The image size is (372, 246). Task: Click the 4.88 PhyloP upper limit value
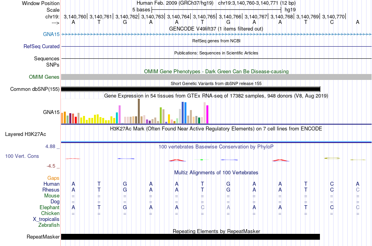coord(50,147)
